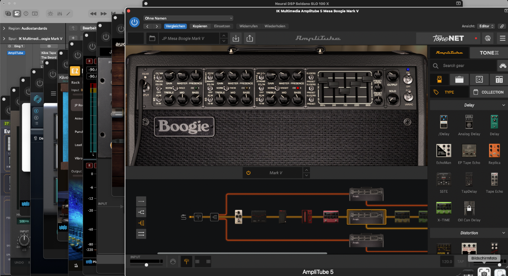
Task: Open the Ohne Namen preset dropdown
Action: 188,18
